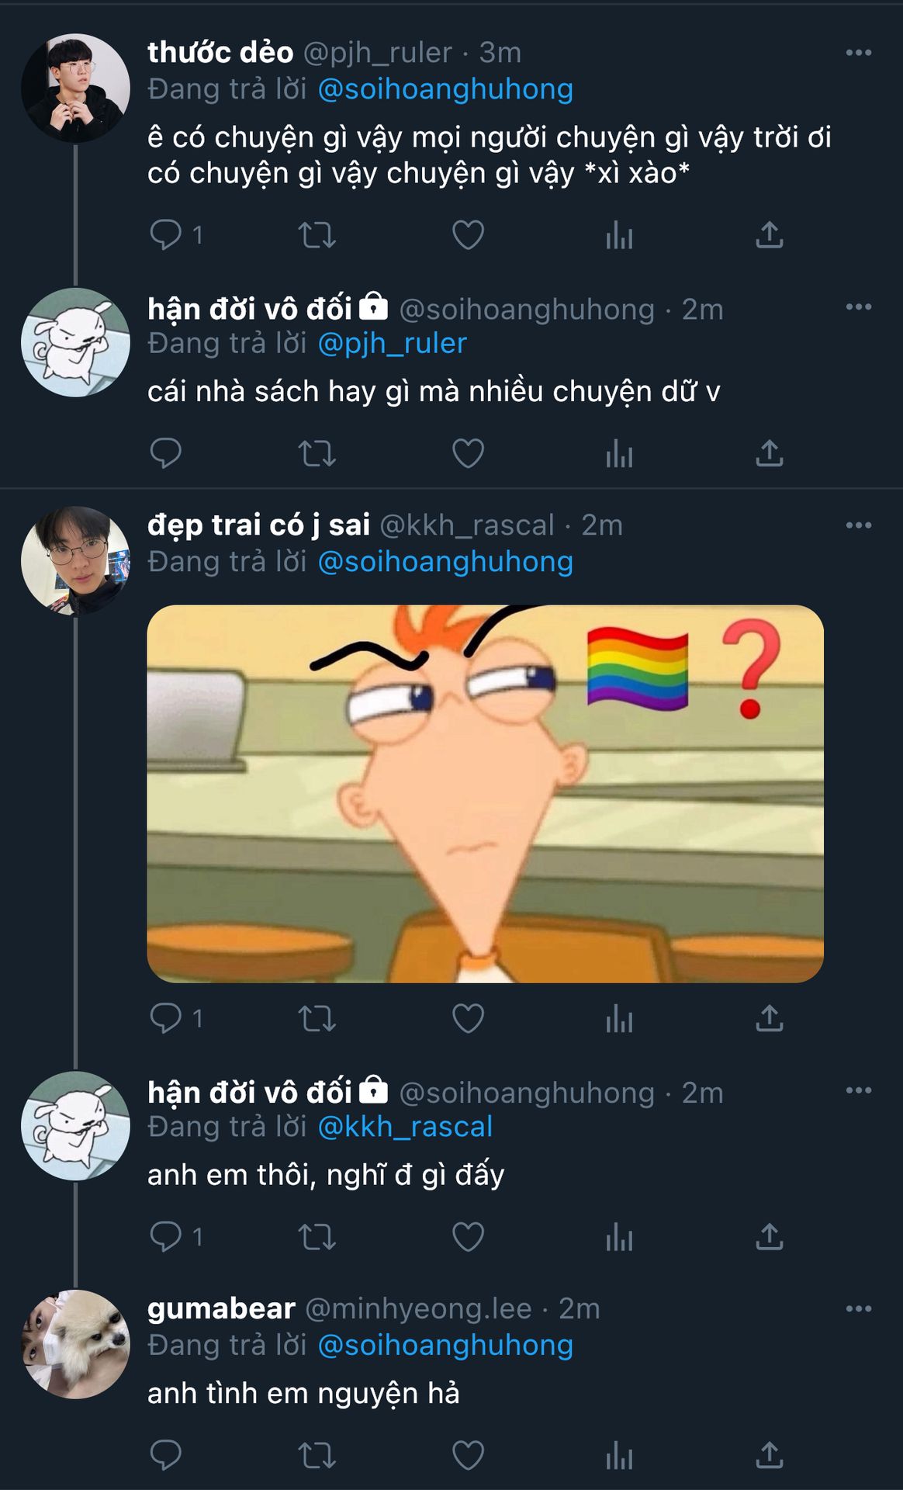Open more options on đẹp trai có j sai's tweet
This screenshot has width=903, height=1490.
pyautogui.click(x=858, y=525)
